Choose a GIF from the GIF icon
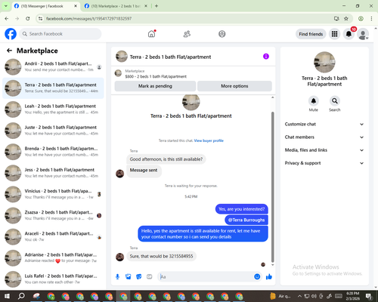Image resolution: width=378 pixels, height=302 pixels. 150,277
